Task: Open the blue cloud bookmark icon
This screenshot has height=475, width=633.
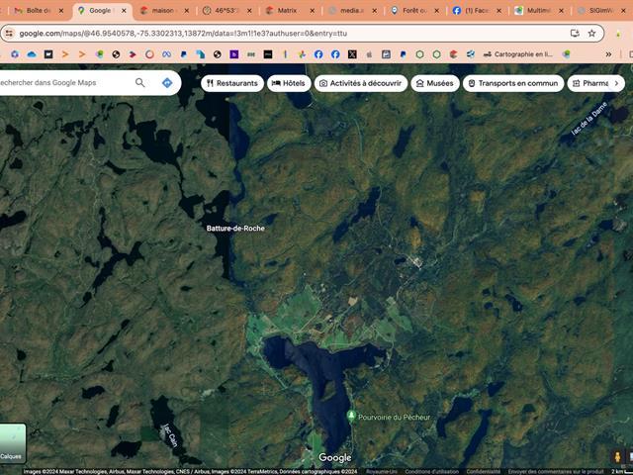Action: (32, 54)
